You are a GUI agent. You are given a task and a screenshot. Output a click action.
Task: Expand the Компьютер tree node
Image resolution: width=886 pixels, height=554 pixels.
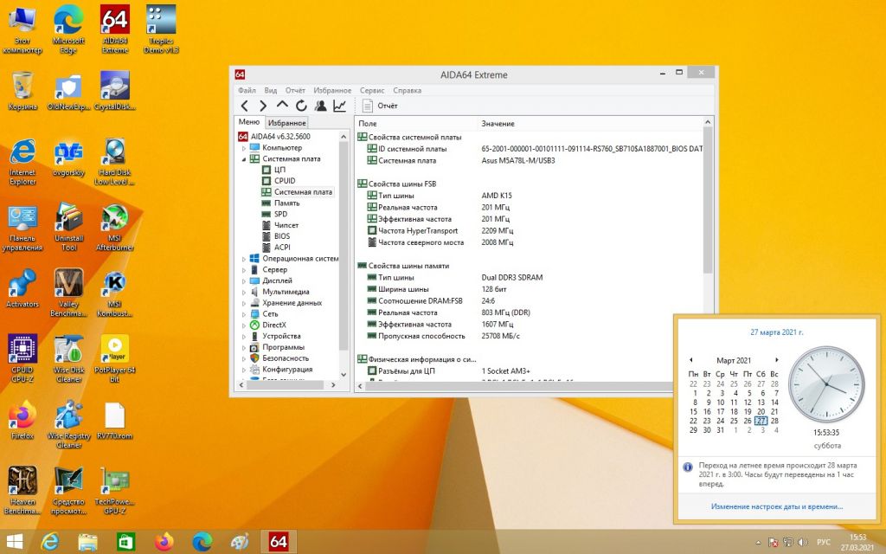(244, 148)
